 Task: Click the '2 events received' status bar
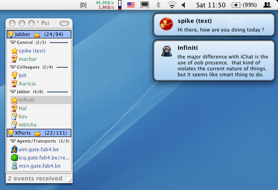35,178
